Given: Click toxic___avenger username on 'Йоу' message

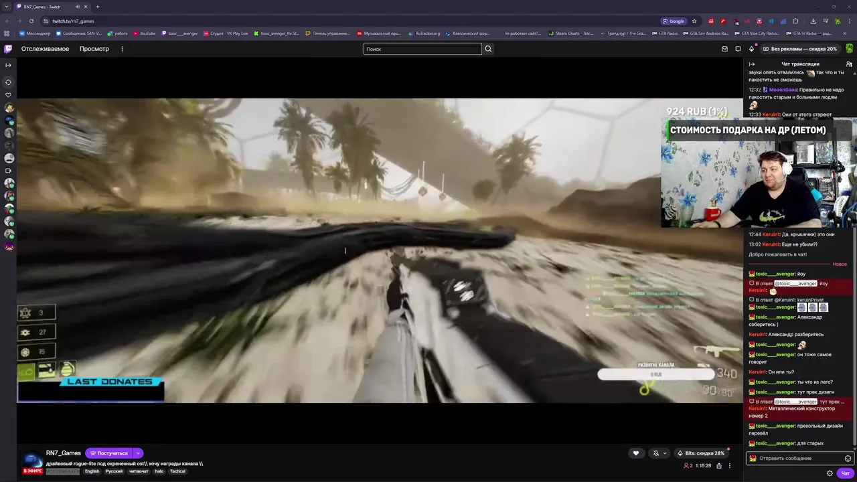Looking at the screenshot, I should click(x=775, y=274).
